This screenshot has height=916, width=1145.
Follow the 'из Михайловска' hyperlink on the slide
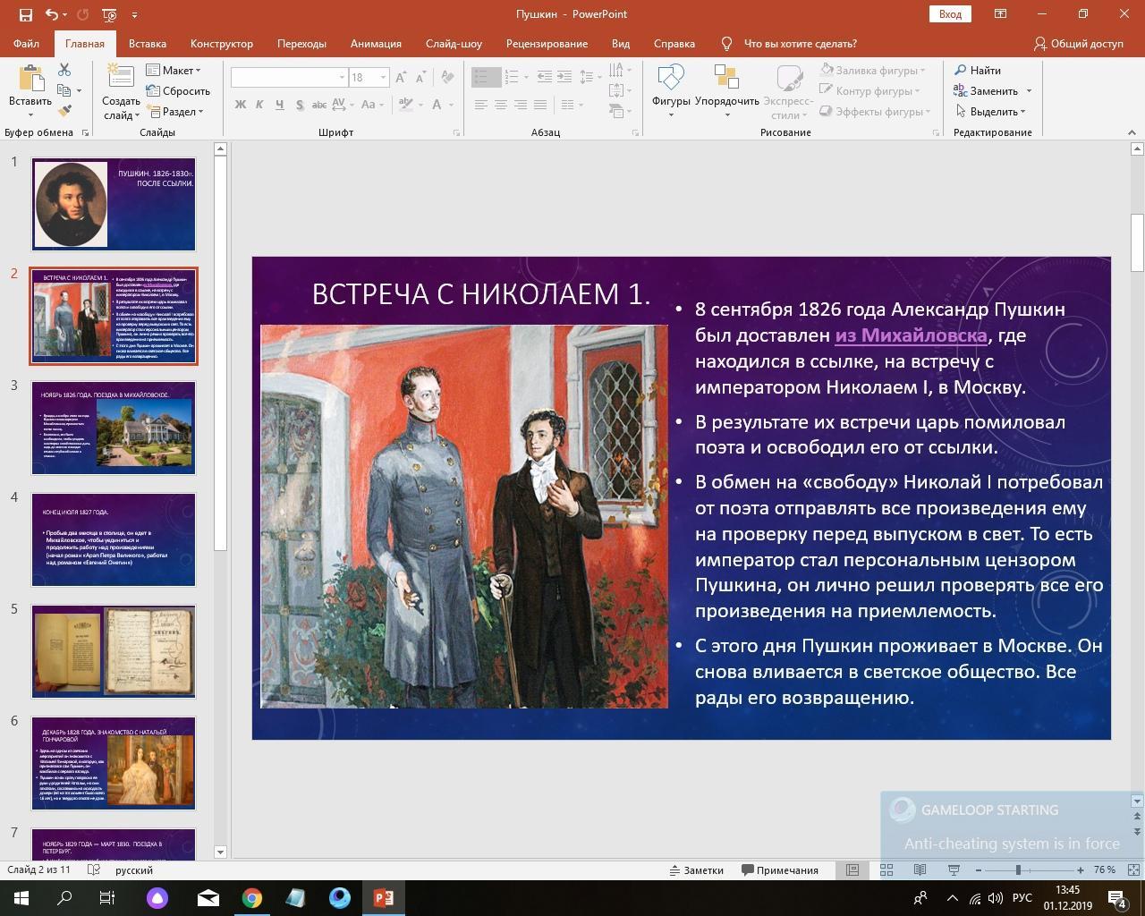911,335
